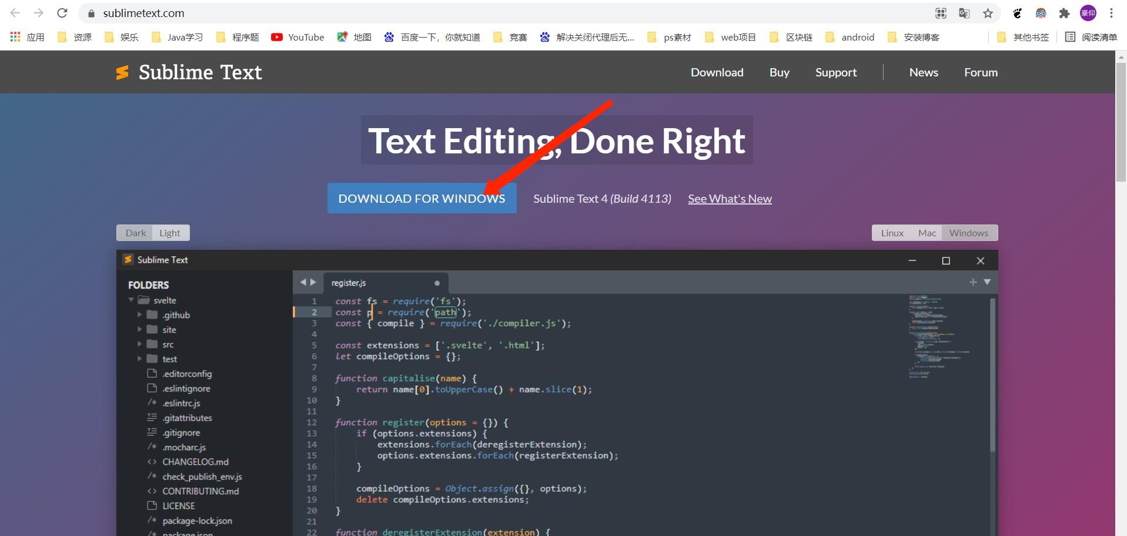Open the 阅读清单 reading list
The image size is (1127, 536).
1091,37
